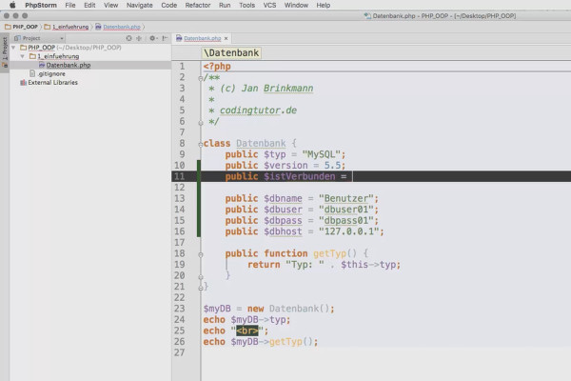Open the Apple menu
Image resolution: width=571 pixels, height=381 pixels.
12,5
